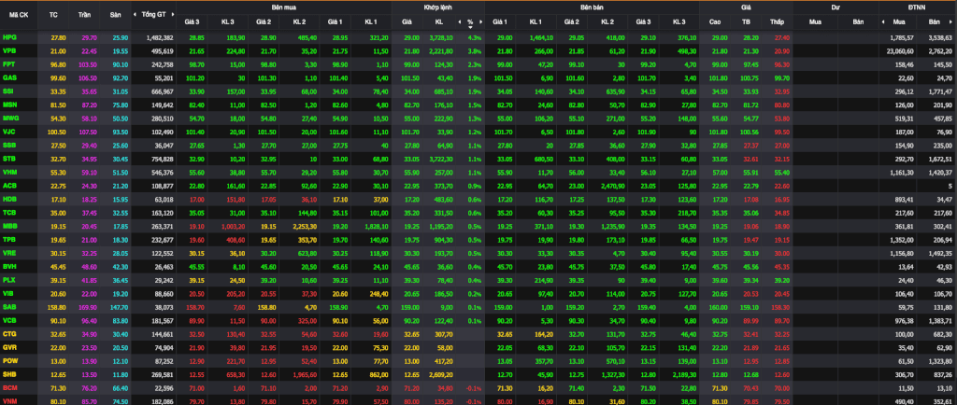The width and height of the screenshot is (957, 405).
Task: Click HPG percent change 4.3%
Action: coord(474,37)
